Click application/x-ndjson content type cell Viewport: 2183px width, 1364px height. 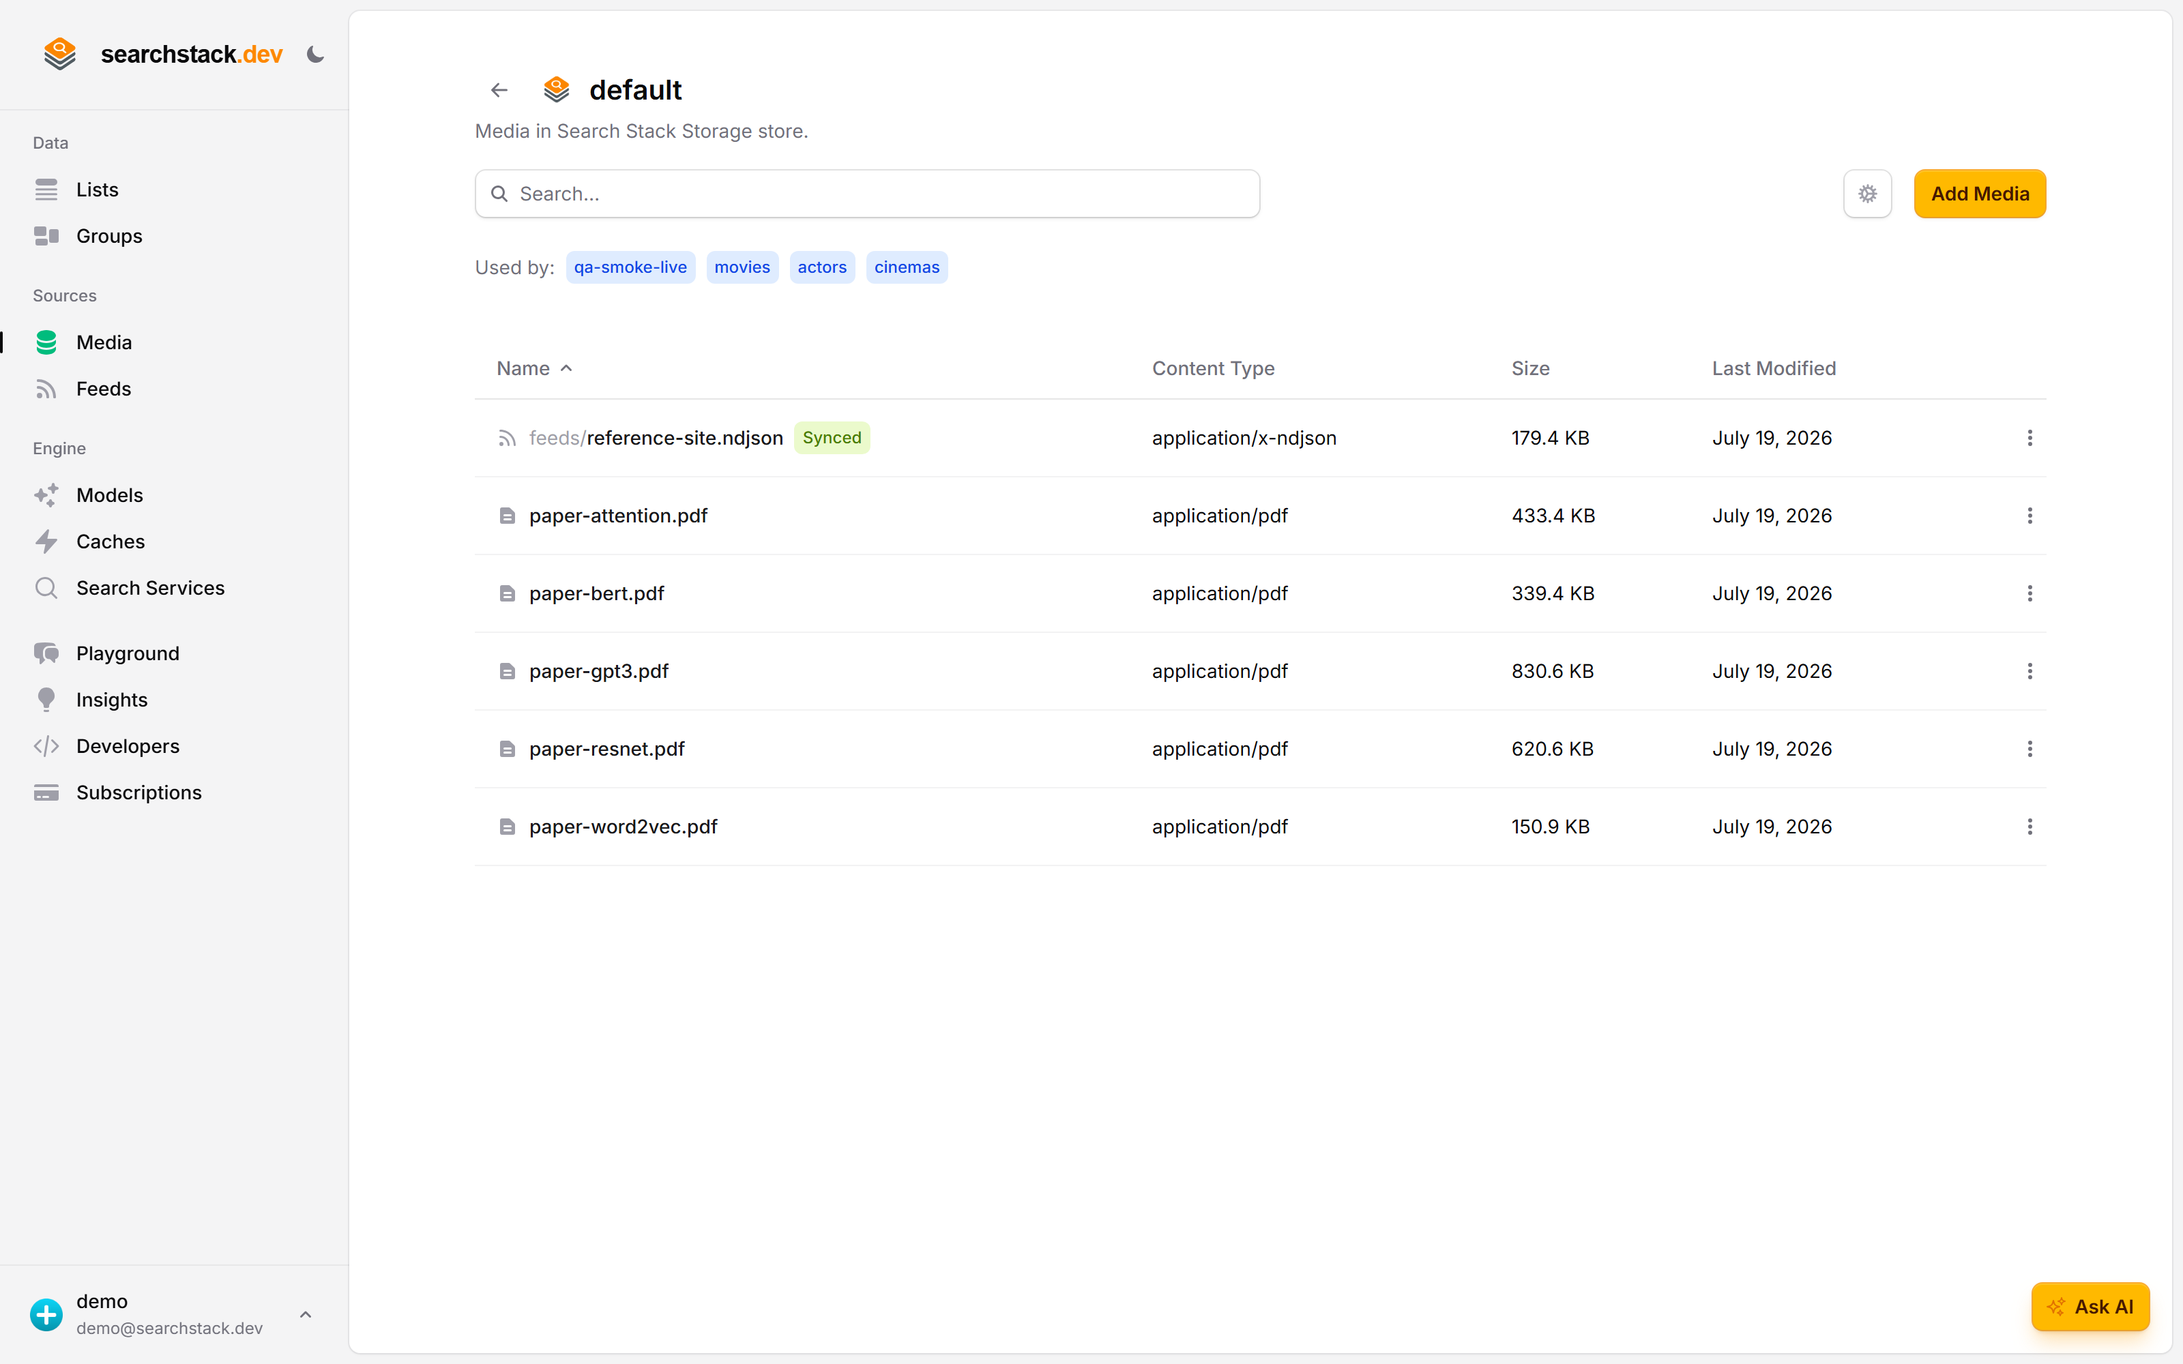[x=1244, y=438]
